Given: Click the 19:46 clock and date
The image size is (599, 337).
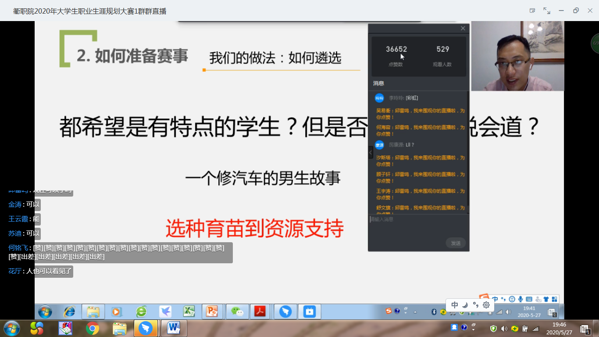Looking at the screenshot, I should tap(559, 328).
